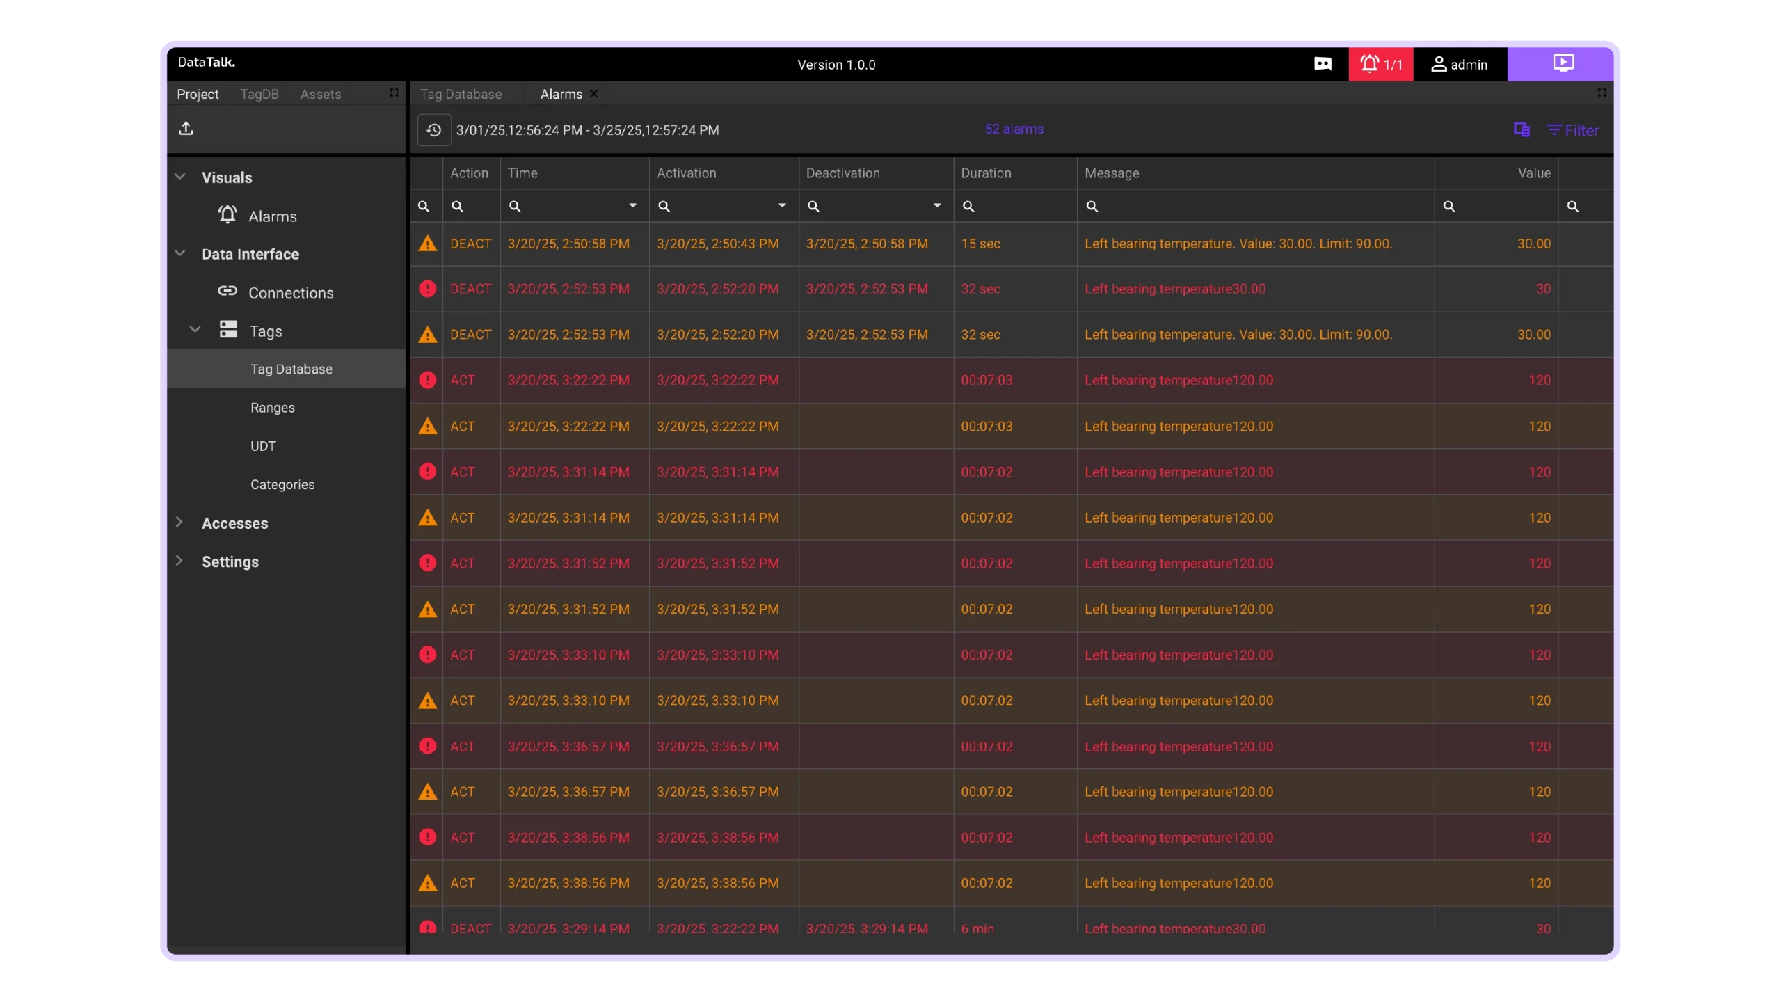Open the Activation column filter dropdown arrow

tap(782, 206)
